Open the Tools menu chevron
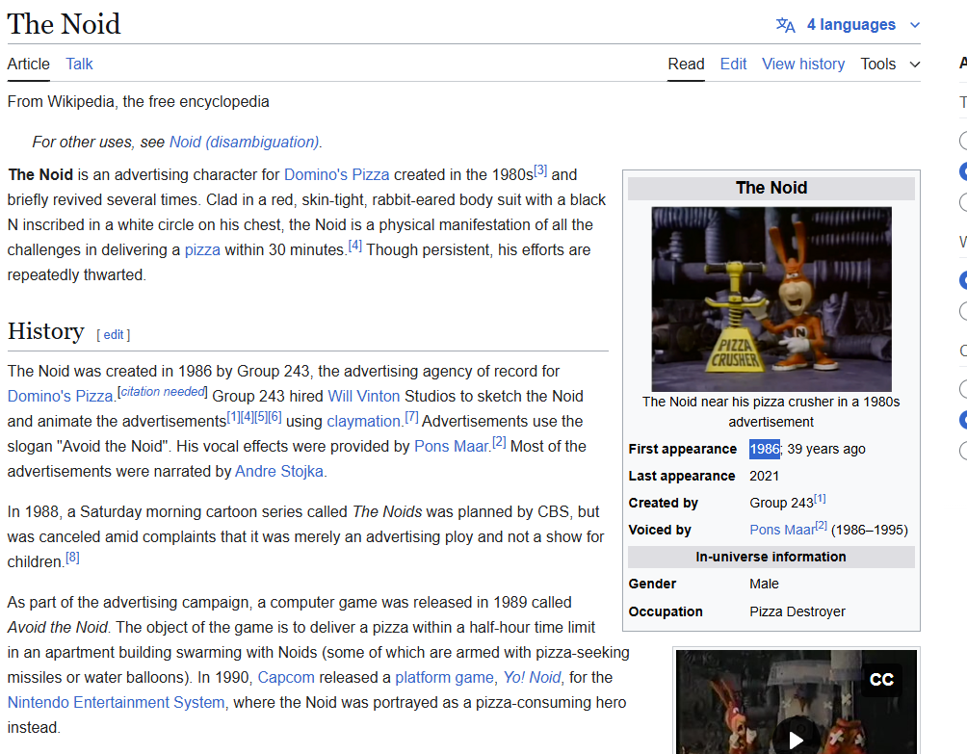 (x=915, y=65)
